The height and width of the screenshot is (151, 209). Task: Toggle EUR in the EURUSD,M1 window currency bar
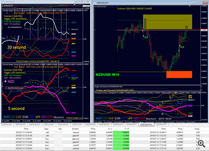(25, 117)
